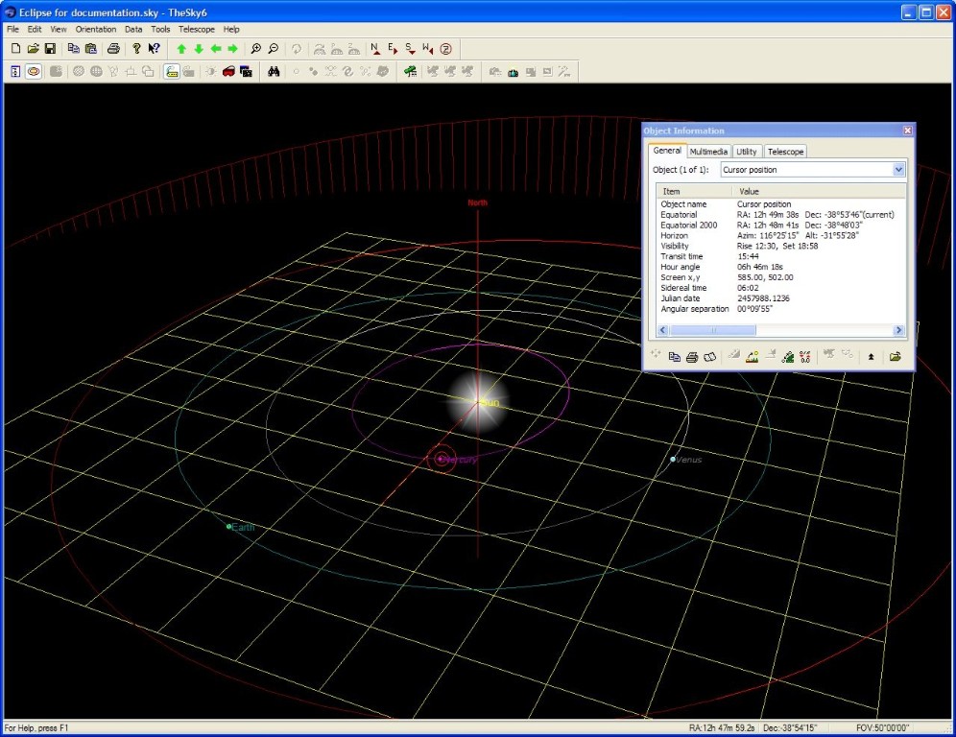Open the File menu
The height and width of the screenshot is (737, 956).
click(12, 29)
